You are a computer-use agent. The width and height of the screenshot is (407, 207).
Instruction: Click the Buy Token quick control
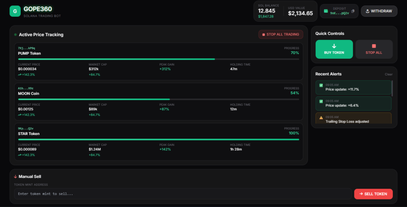pyautogui.click(x=334, y=49)
